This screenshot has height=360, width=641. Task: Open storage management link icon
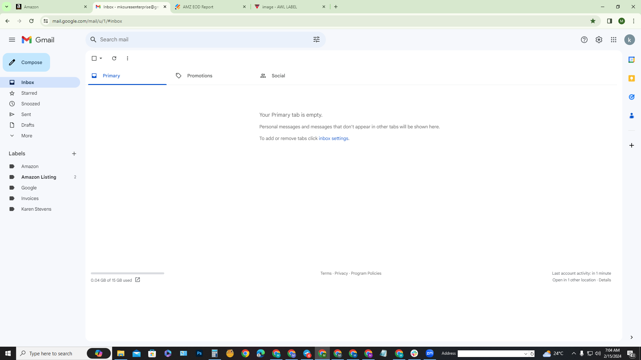point(138,280)
